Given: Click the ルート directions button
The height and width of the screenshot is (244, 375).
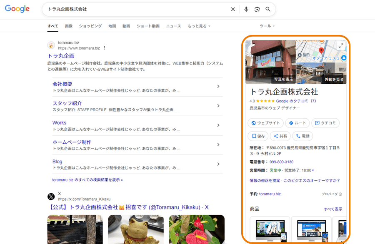Looking at the screenshot, I should pyautogui.click(x=297, y=123).
